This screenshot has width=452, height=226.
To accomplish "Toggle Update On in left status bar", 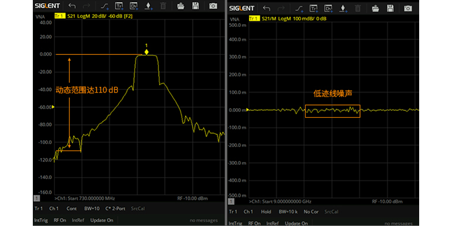I will [102, 220].
